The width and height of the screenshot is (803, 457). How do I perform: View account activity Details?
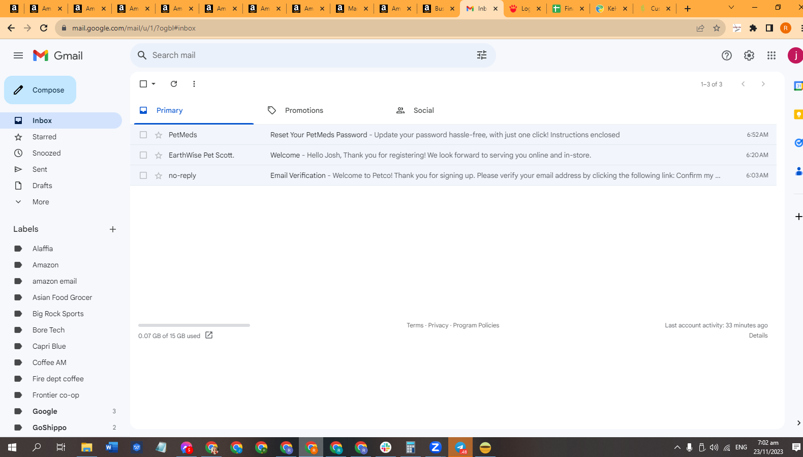[x=758, y=336]
